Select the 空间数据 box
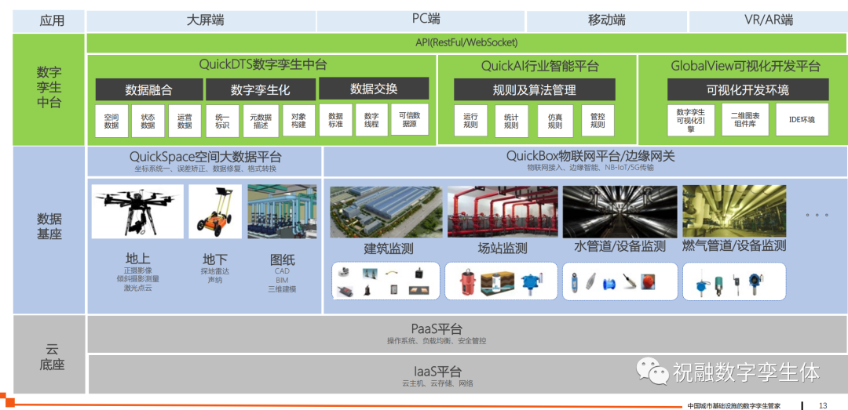848x410 pixels. pos(111,121)
